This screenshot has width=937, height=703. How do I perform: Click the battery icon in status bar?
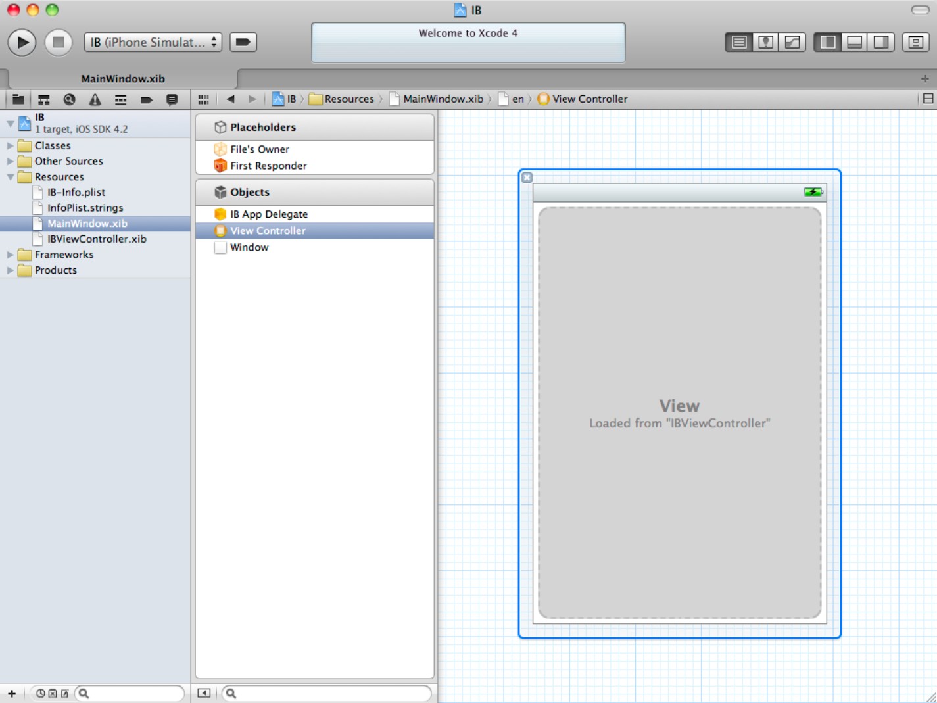click(x=813, y=192)
